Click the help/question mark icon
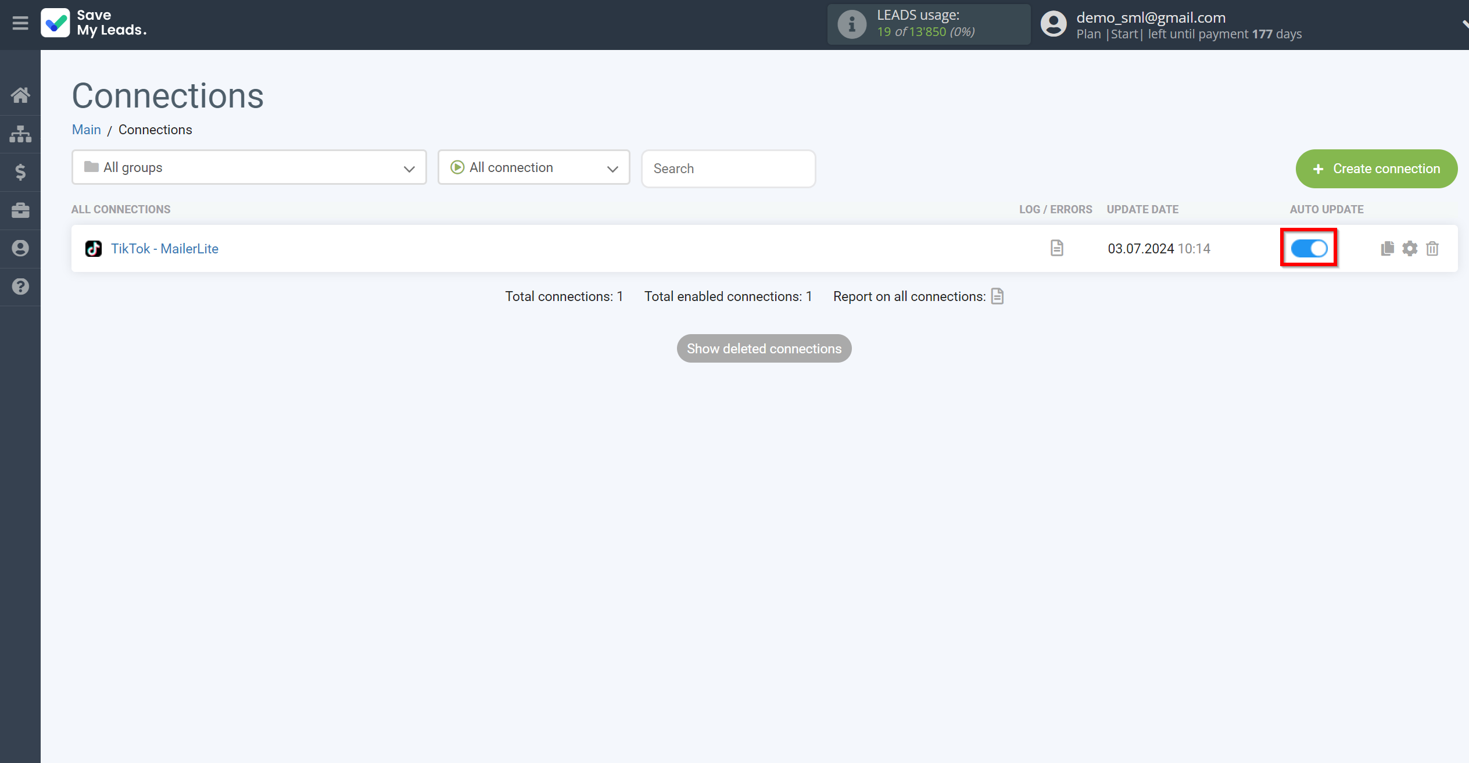This screenshot has height=763, width=1469. pyautogui.click(x=20, y=286)
